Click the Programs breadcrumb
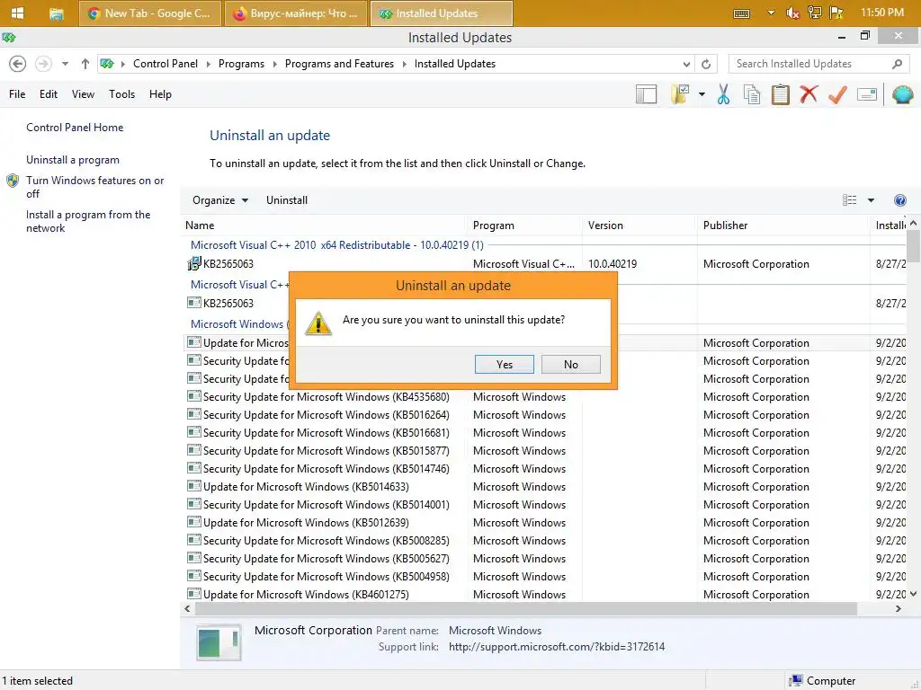Image resolution: width=921 pixels, height=690 pixels. point(241,64)
